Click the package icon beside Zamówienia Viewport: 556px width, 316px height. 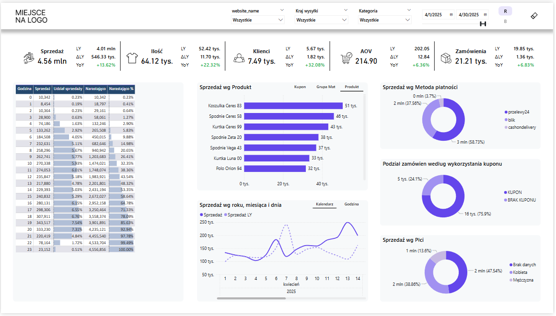[446, 58]
